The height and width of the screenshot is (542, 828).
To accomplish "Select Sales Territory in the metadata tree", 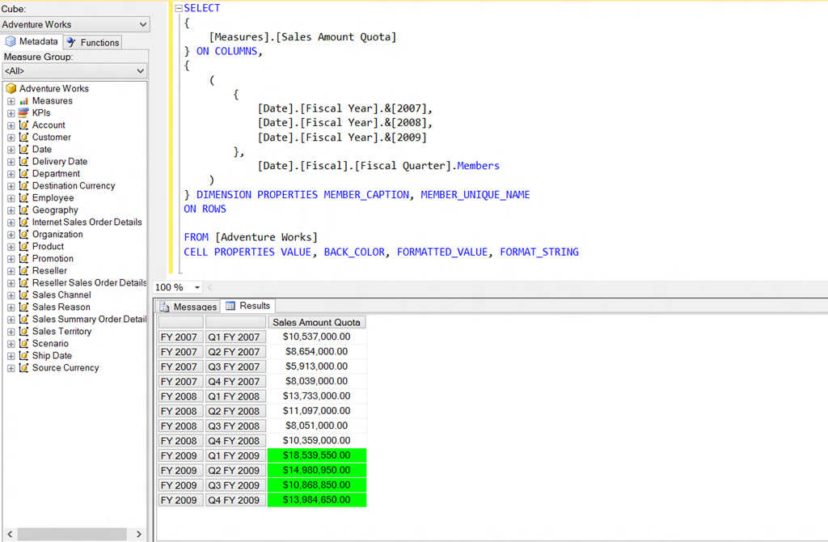I will click(61, 332).
